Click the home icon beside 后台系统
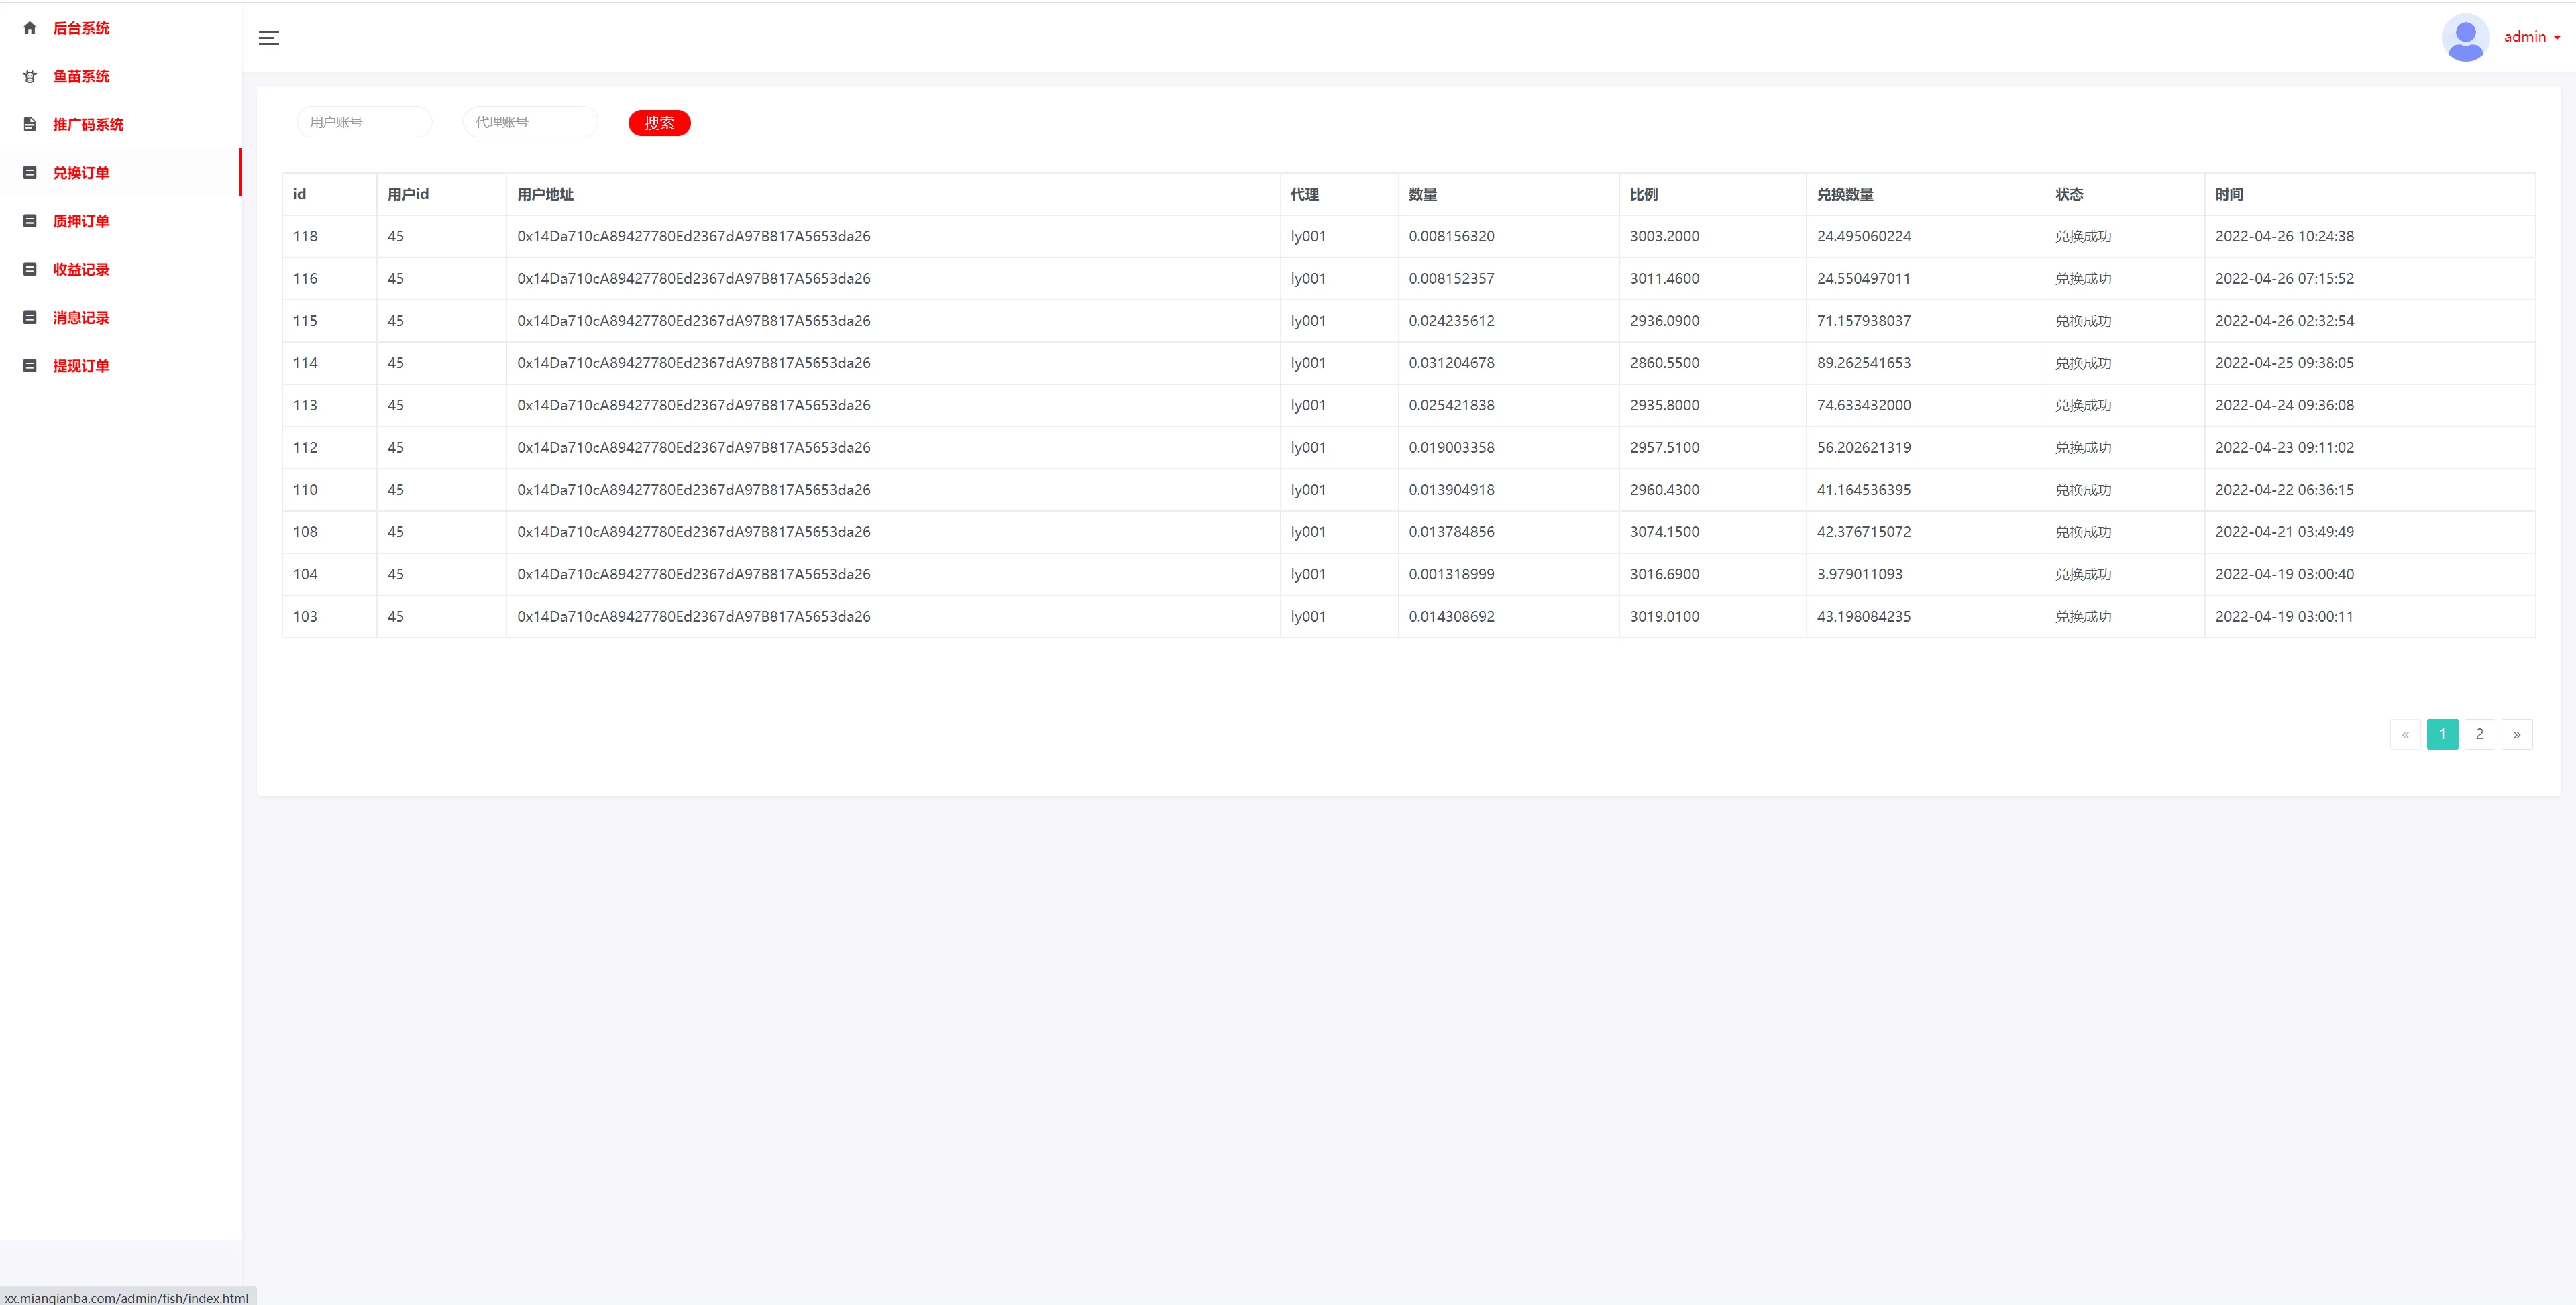 [30, 28]
